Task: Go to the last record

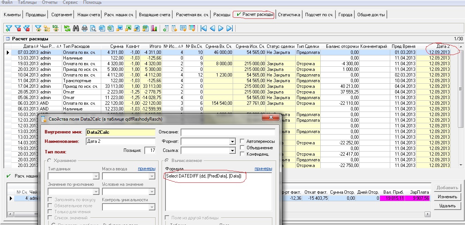Action: tap(230, 28)
